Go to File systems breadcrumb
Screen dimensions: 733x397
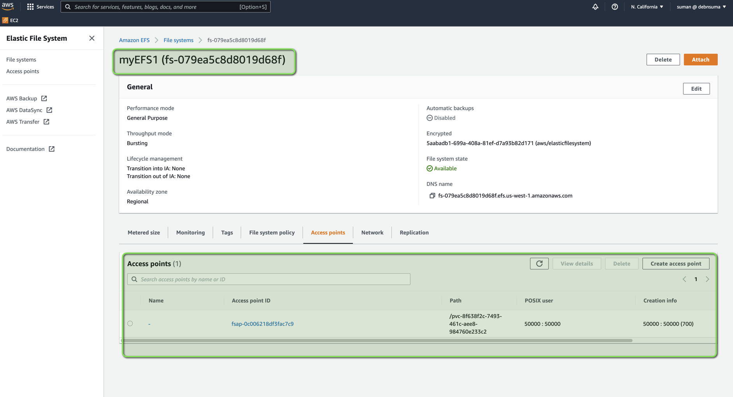click(x=178, y=40)
